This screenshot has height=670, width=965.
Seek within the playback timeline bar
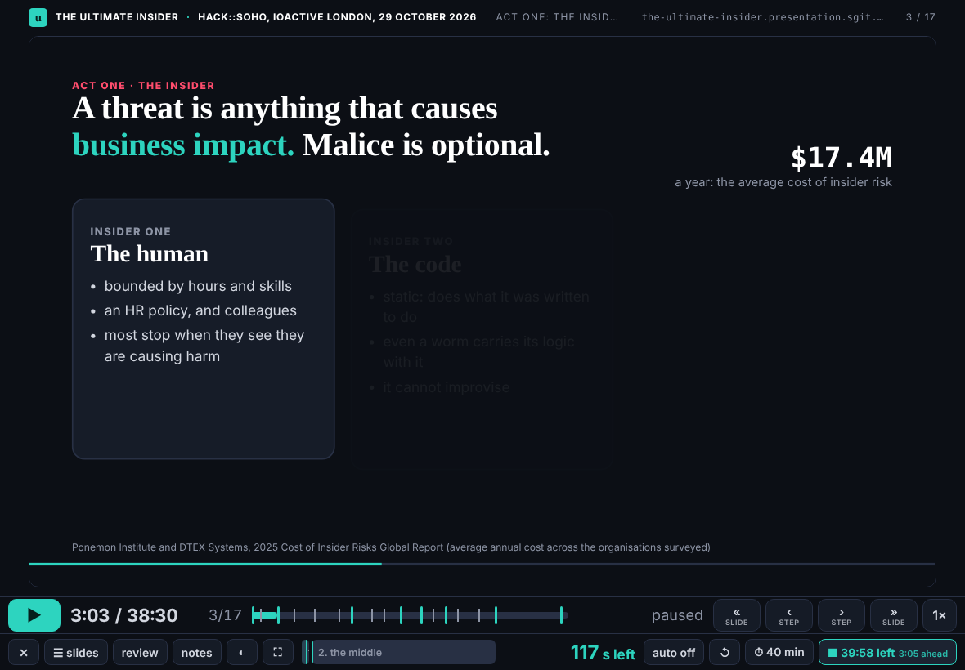[x=410, y=614]
